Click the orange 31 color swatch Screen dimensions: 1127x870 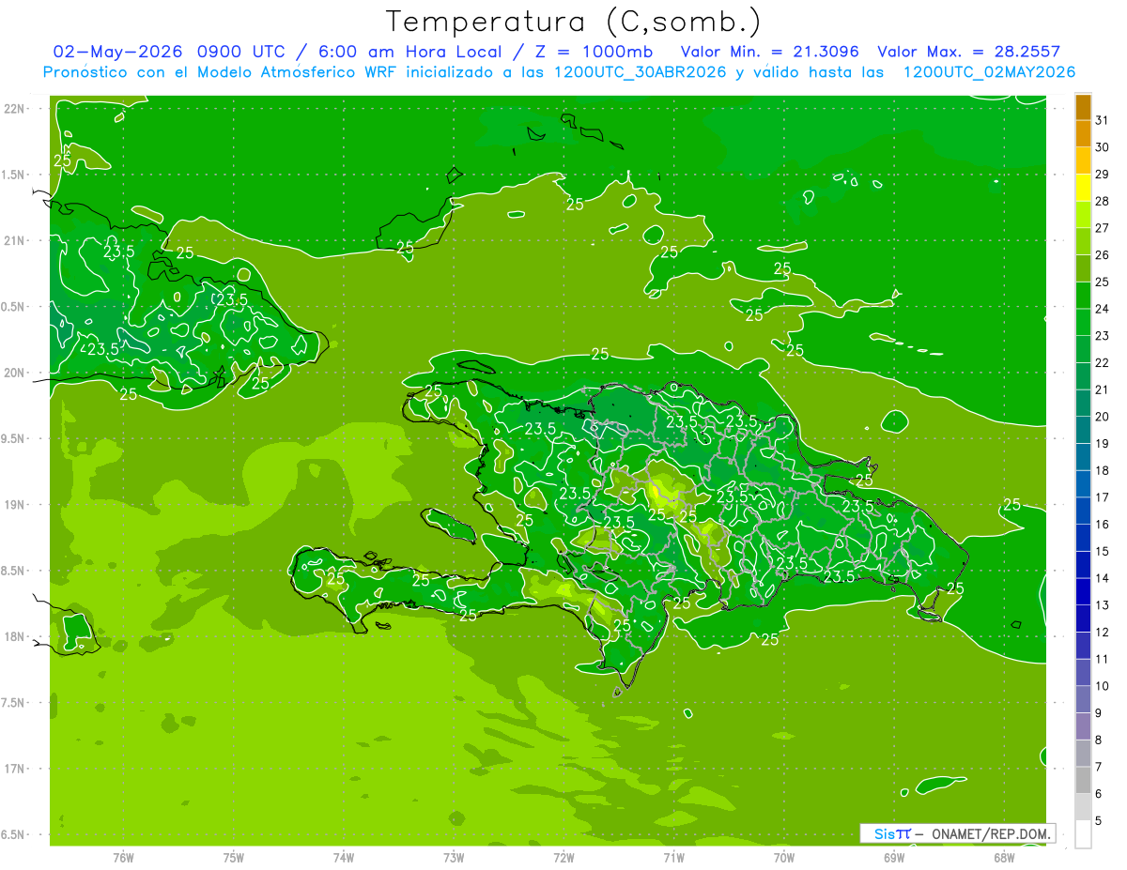point(1083,108)
